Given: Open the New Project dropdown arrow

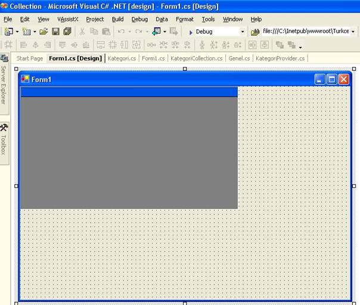Looking at the screenshot, I should [17, 32].
